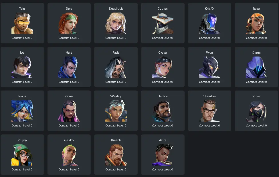Screen dimensions: 279x177
Task: Pick the Viper masked portrait
Action: tap(256, 111)
